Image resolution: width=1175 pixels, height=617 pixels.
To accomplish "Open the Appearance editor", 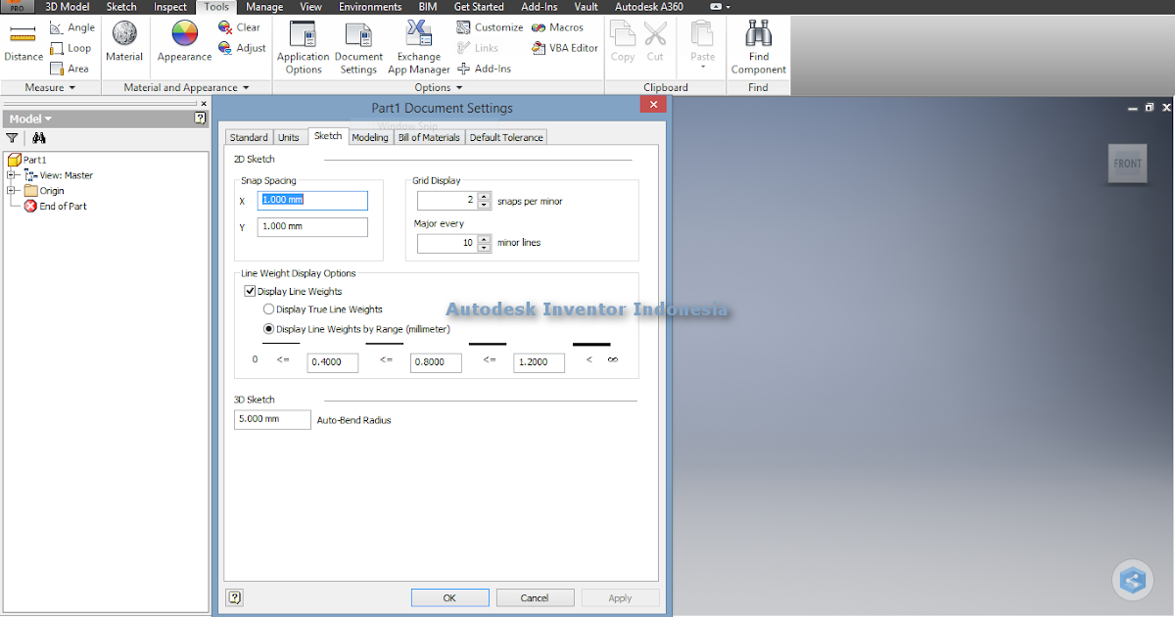I will [x=183, y=39].
